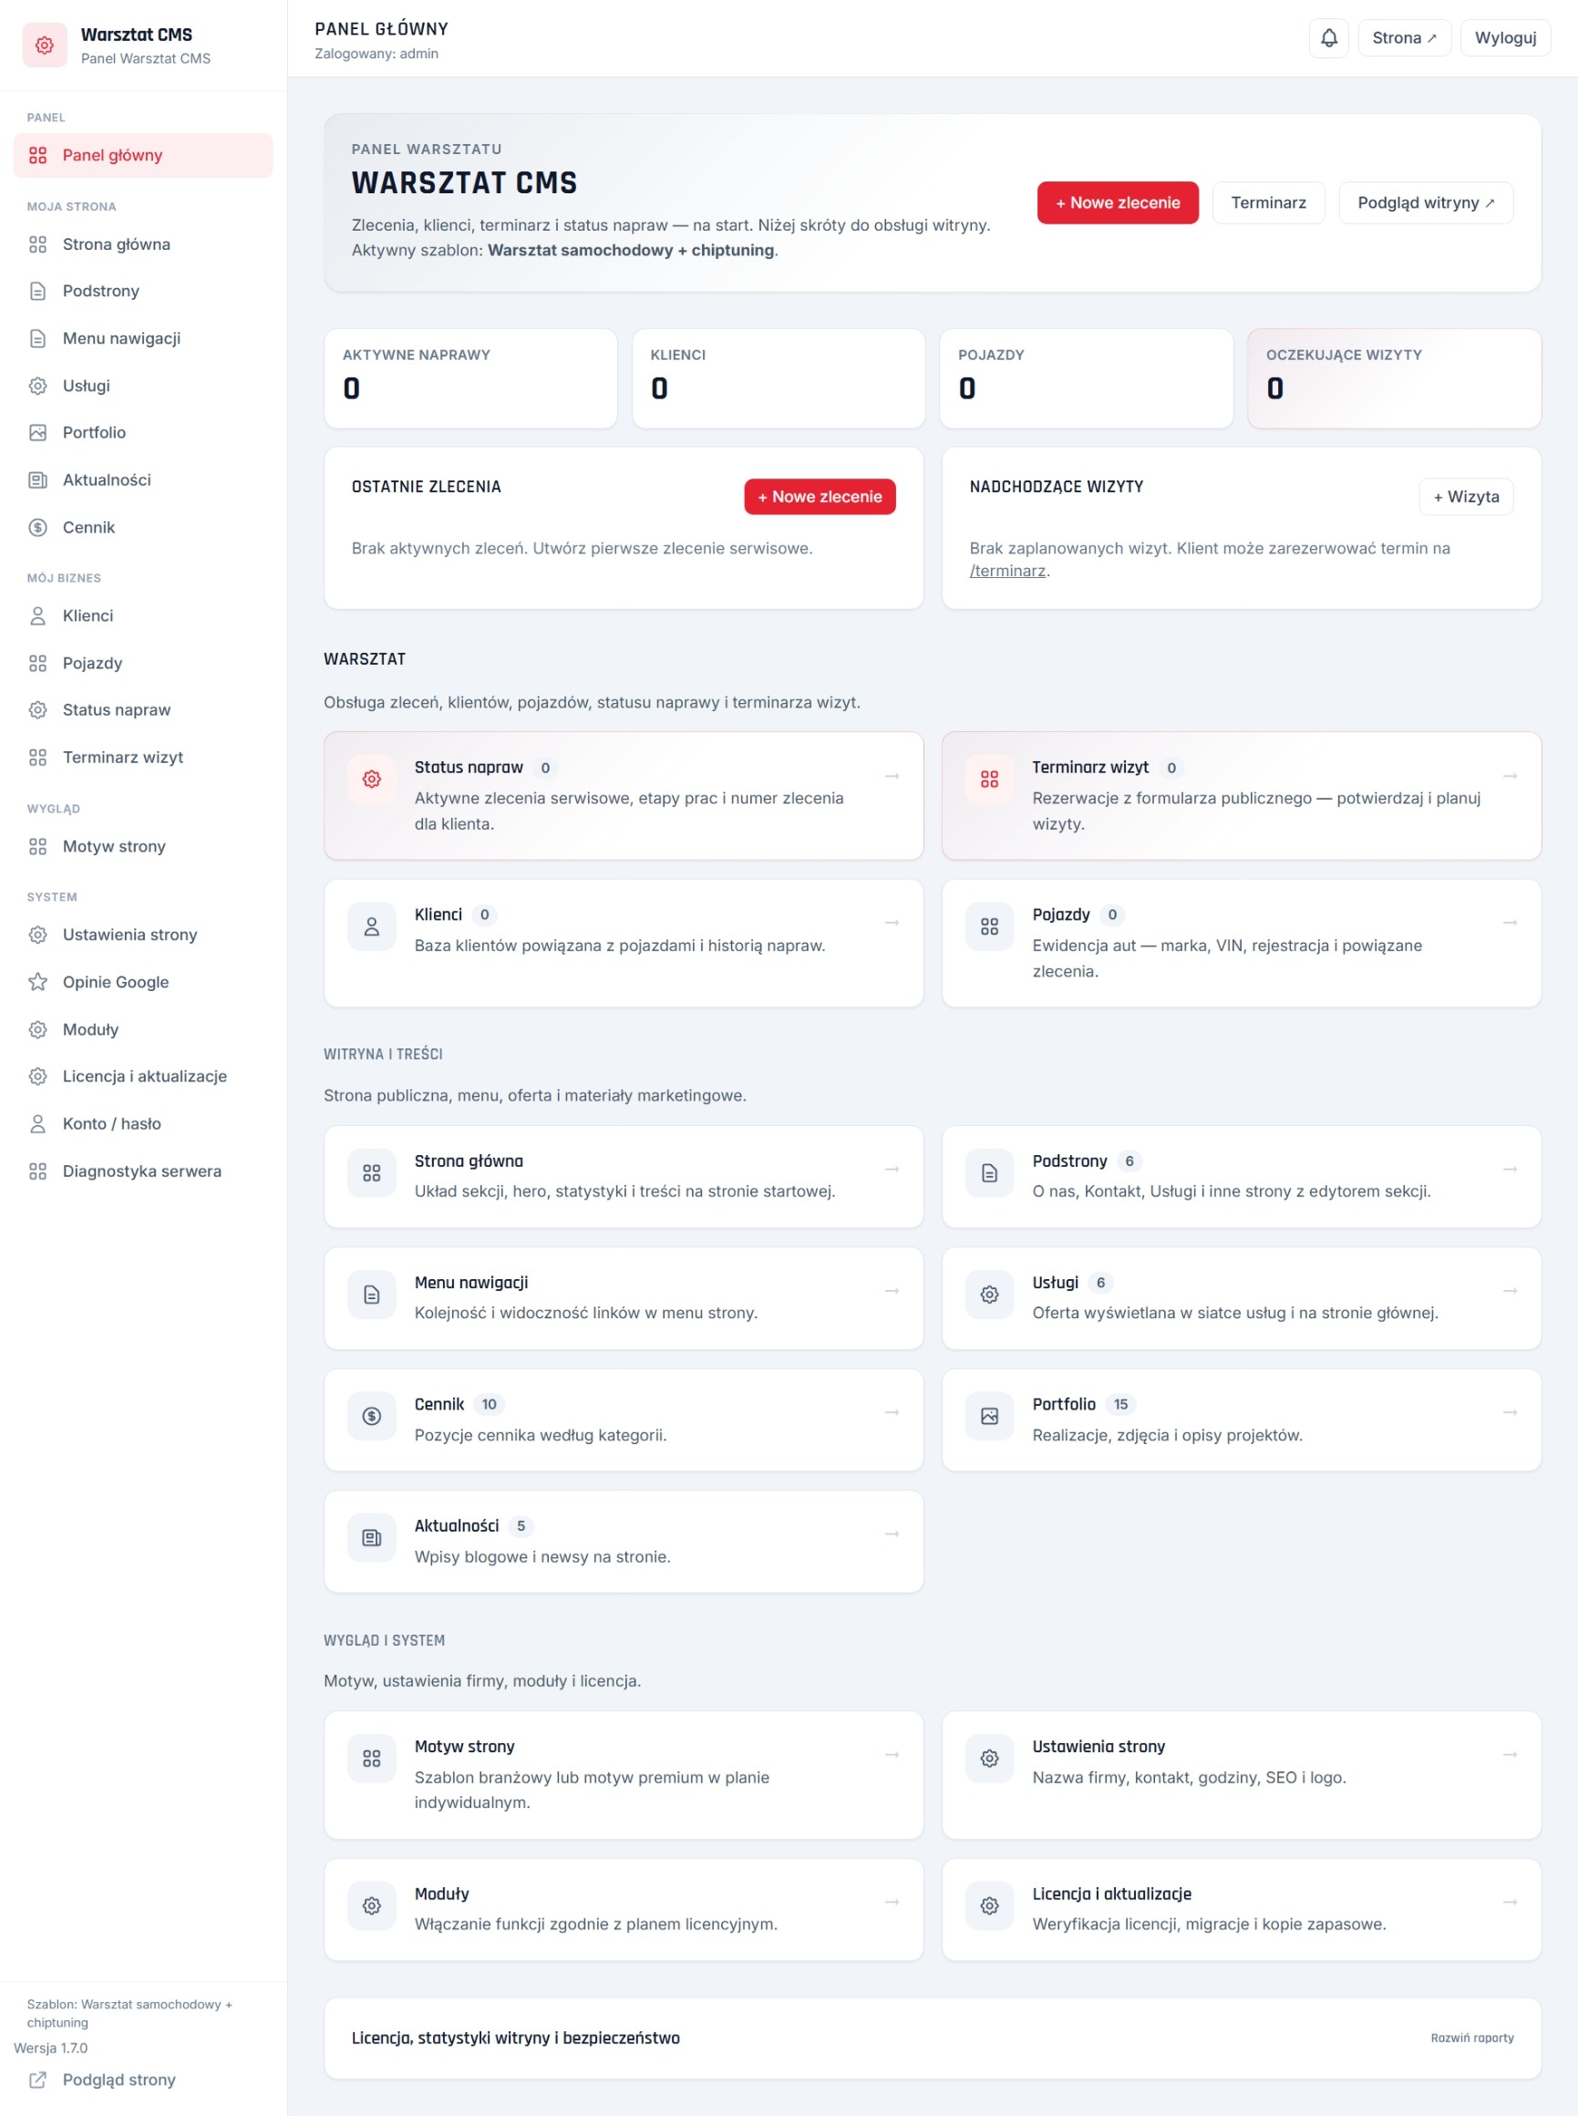The height and width of the screenshot is (2116, 1578).
Task: Expand Licencja, statystyki witryny i bezpieczeństwo section
Action: [x=933, y=2038]
